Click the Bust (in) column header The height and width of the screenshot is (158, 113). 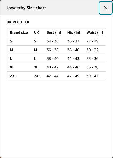(54, 32)
